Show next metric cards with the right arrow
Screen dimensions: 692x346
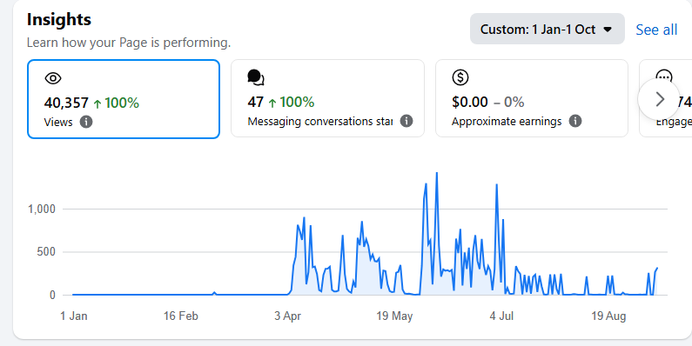pos(659,99)
